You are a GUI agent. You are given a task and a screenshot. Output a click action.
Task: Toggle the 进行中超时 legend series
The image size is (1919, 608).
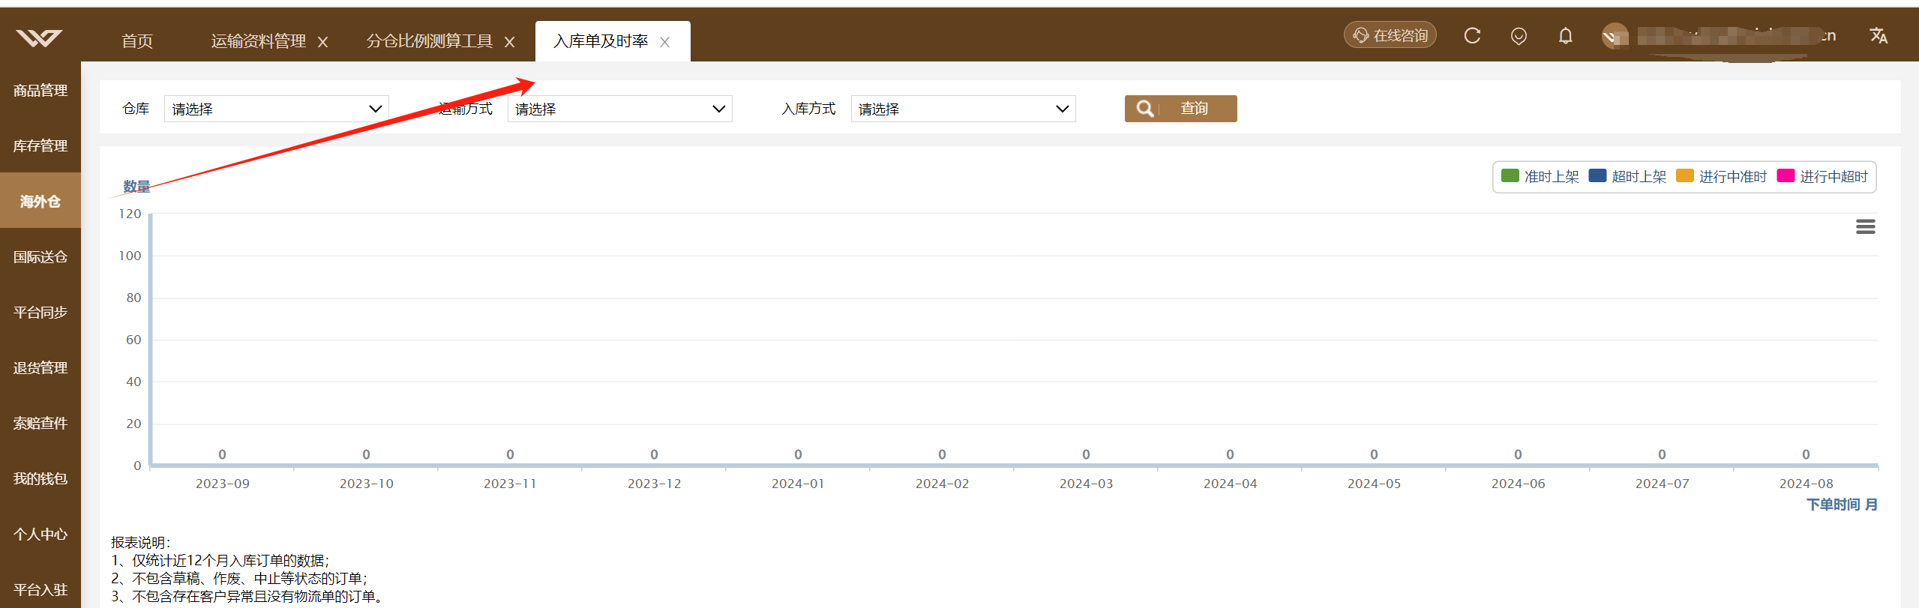[x=1822, y=176]
